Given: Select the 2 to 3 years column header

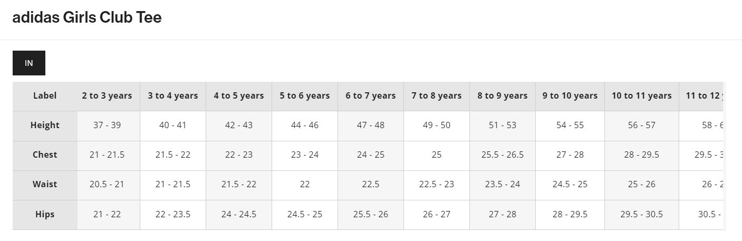Looking at the screenshot, I should [x=107, y=95].
